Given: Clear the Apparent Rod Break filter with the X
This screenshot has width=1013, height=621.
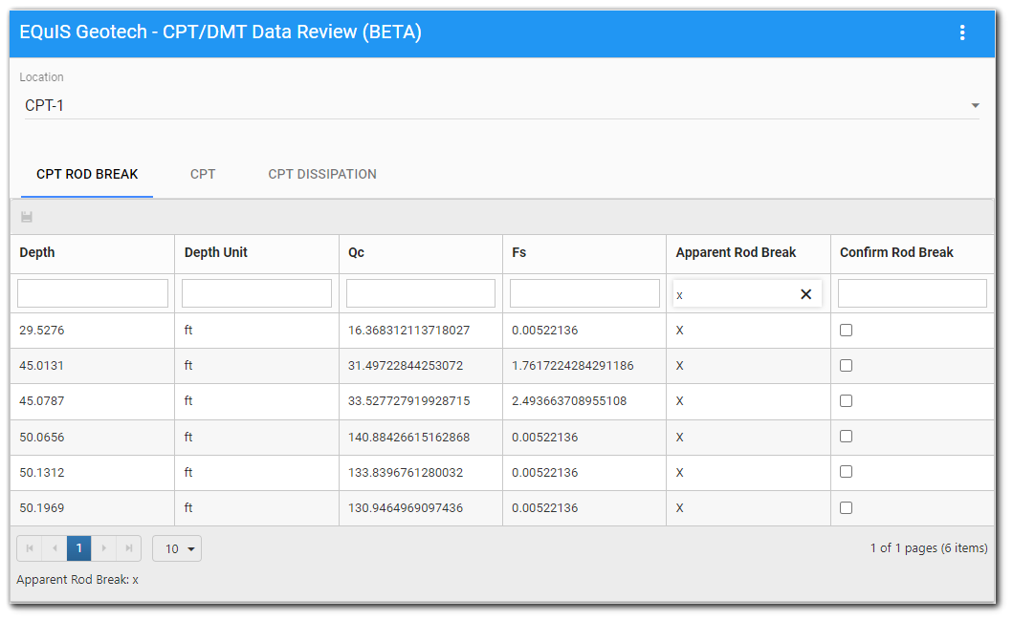Looking at the screenshot, I should coord(805,293).
